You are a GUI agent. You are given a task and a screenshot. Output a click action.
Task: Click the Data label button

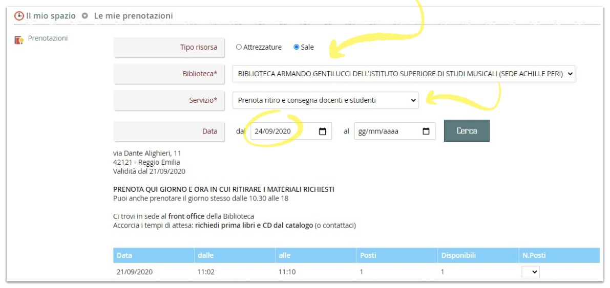(x=169, y=131)
